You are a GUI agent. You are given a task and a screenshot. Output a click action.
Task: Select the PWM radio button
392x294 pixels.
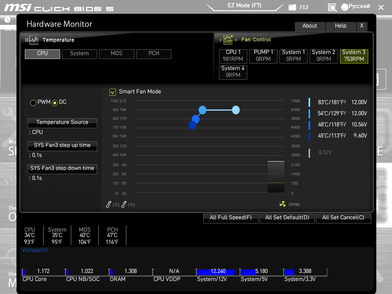tap(33, 103)
